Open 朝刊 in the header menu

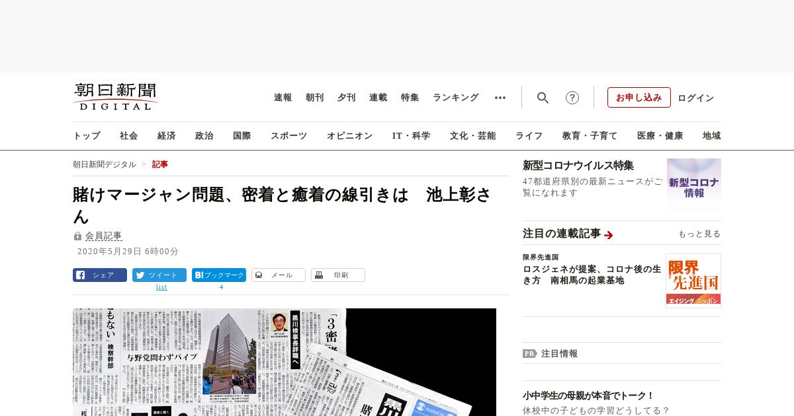tap(315, 98)
